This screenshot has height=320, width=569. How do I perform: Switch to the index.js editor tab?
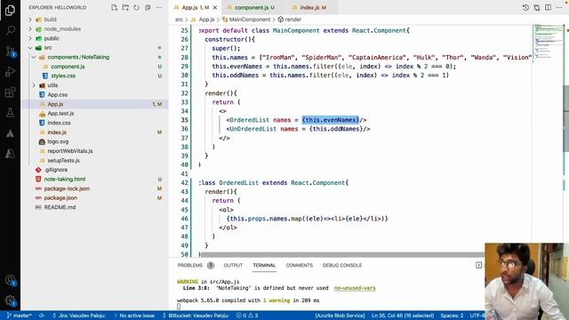tap(312, 7)
